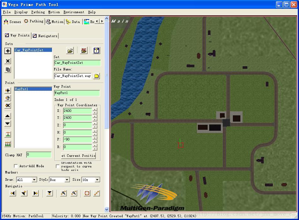Duplicate the selected way point set
299x220 pixels.
tap(8, 69)
